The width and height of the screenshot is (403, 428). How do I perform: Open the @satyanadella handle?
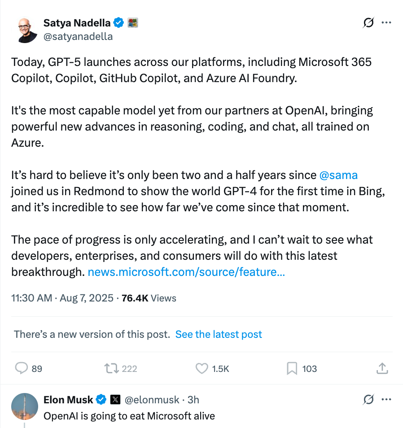pyautogui.click(x=78, y=36)
